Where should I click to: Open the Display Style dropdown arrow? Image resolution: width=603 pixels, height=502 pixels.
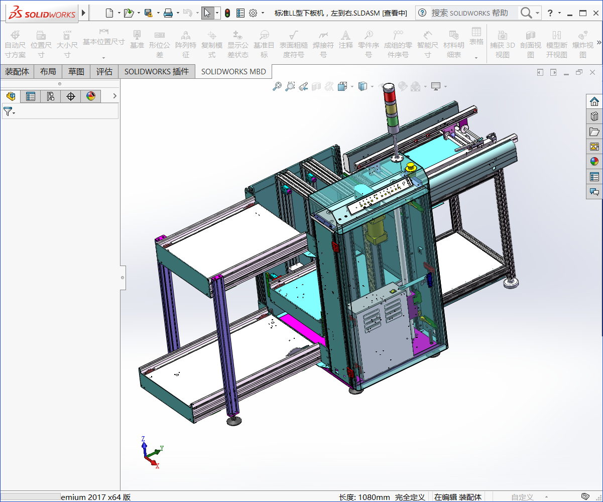(372, 86)
